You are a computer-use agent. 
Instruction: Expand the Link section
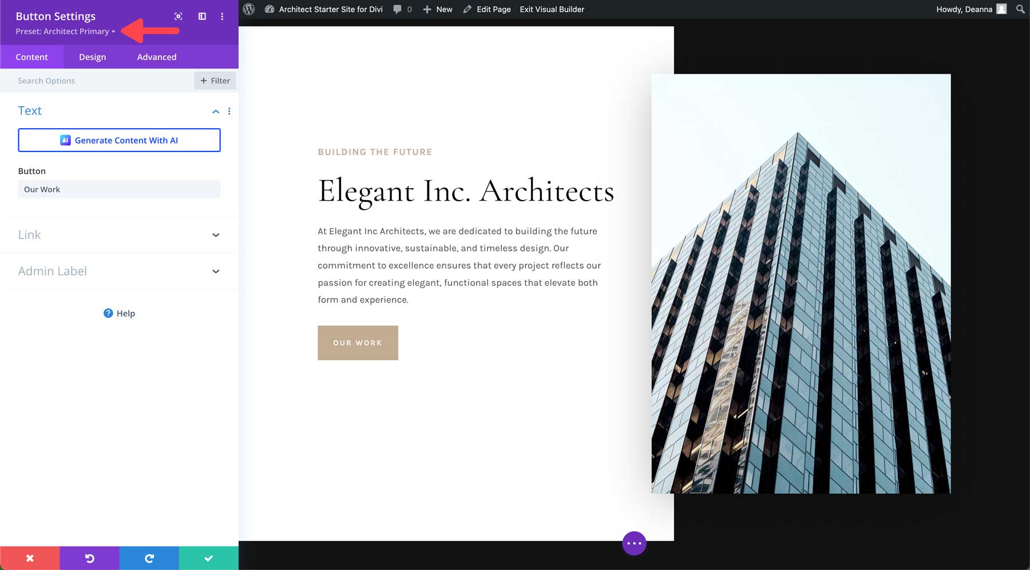point(118,234)
